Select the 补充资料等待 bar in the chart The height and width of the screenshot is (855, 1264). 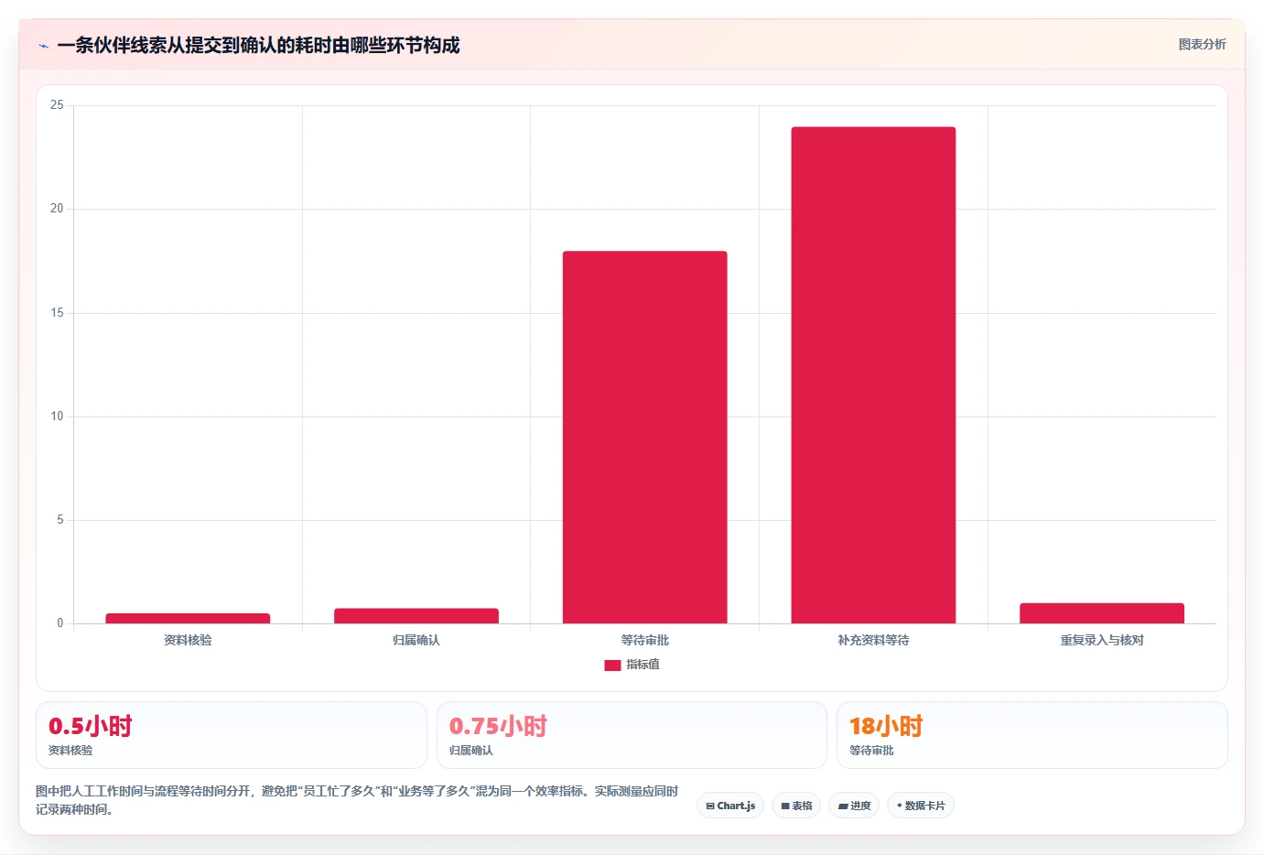[873, 375]
